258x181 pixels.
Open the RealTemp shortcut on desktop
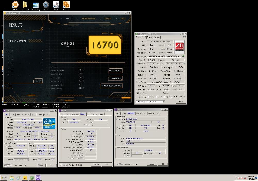tap(56, 106)
